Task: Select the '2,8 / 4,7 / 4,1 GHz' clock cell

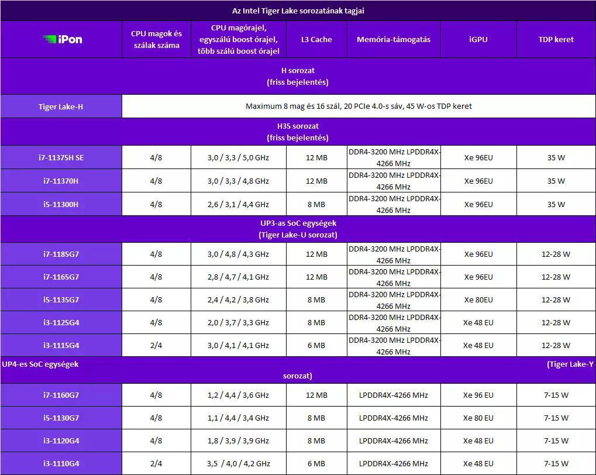Action: 238,277
